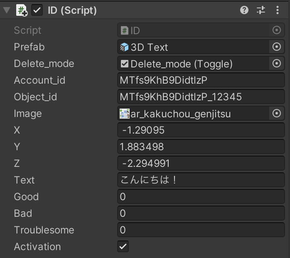The height and width of the screenshot is (258, 290).
Task: Click the Text field with Japanese greeting
Action: [201, 180]
